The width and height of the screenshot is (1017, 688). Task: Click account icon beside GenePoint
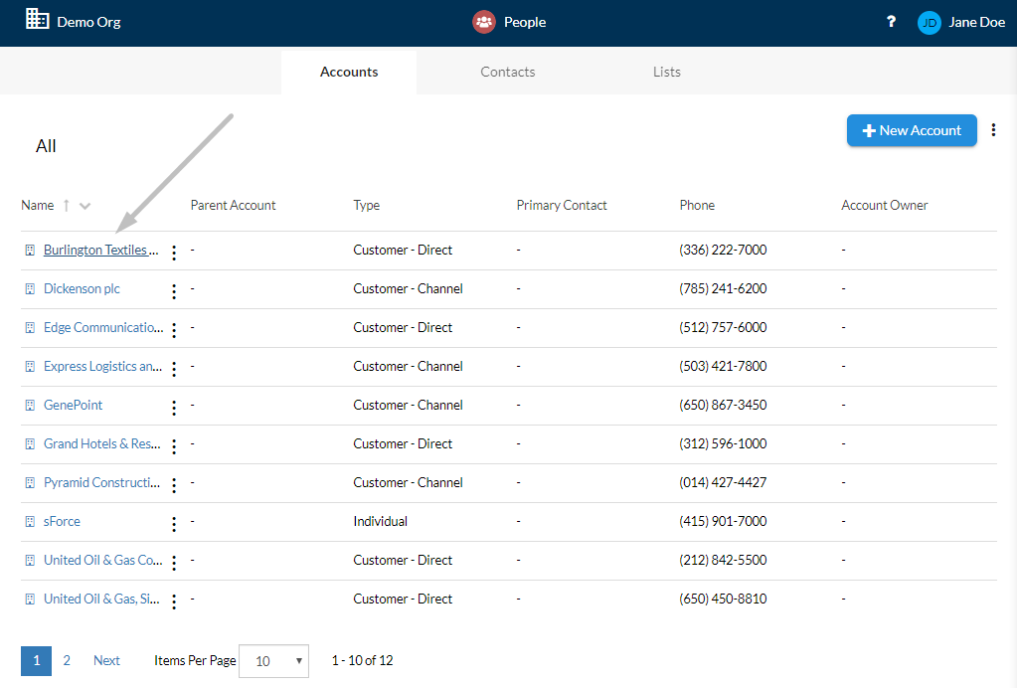coord(30,406)
